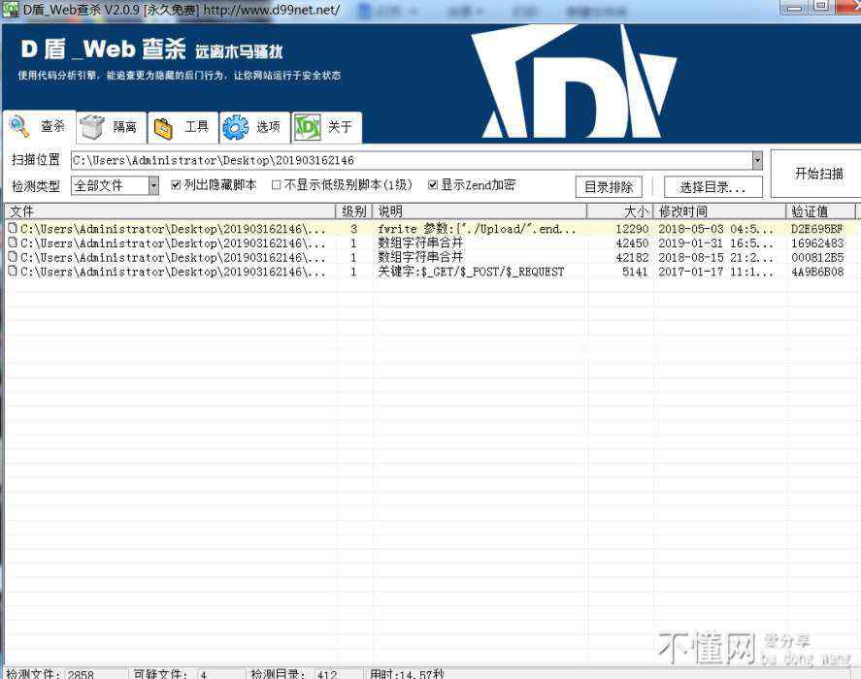This screenshot has height=679, width=861.
Task: Click file icon of the fwrite result row
Action: pyautogui.click(x=13, y=229)
